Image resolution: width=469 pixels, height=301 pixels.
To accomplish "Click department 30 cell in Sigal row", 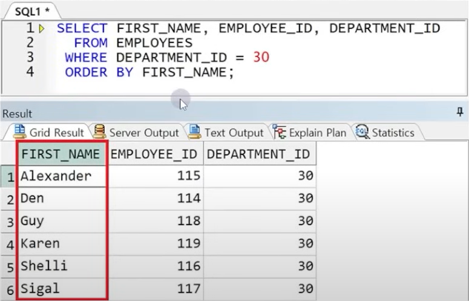I will [260, 289].
